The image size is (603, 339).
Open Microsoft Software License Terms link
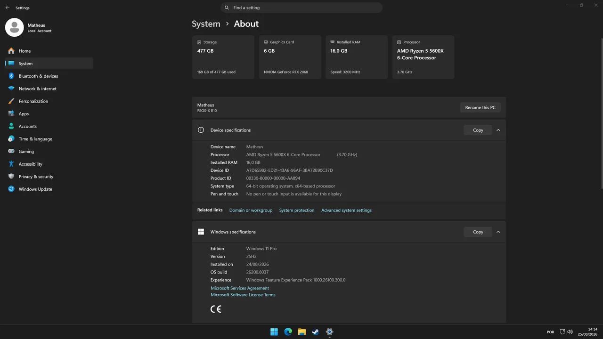pos(243,295)
